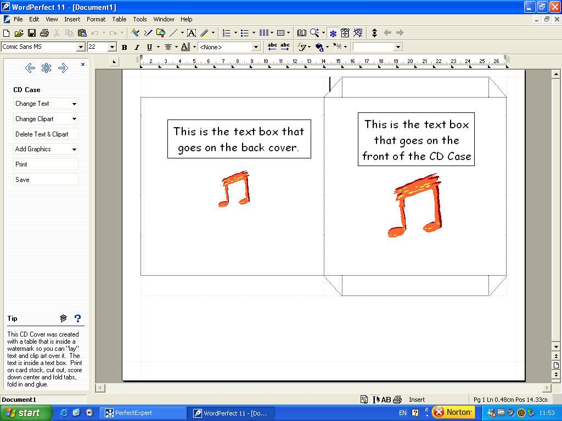
Task: Click the Windows start button
Action: (x=26, y=413)
